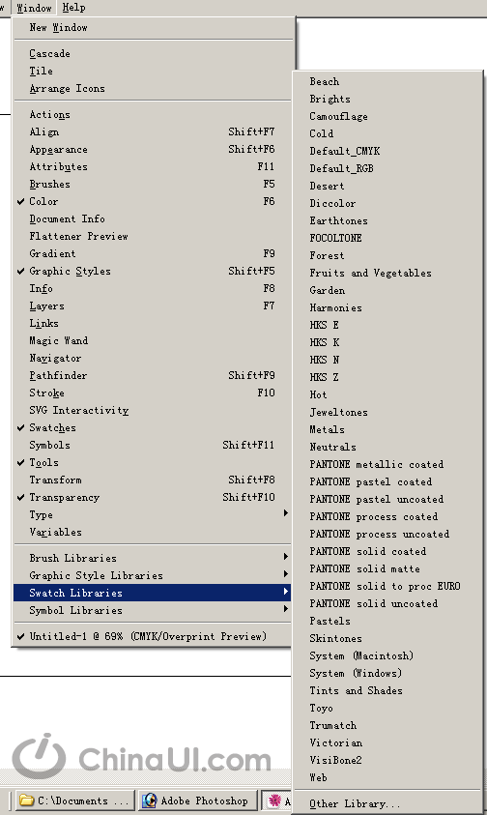
Task: Expand the Brush Libraries submenu
Action: click(153, 558)
